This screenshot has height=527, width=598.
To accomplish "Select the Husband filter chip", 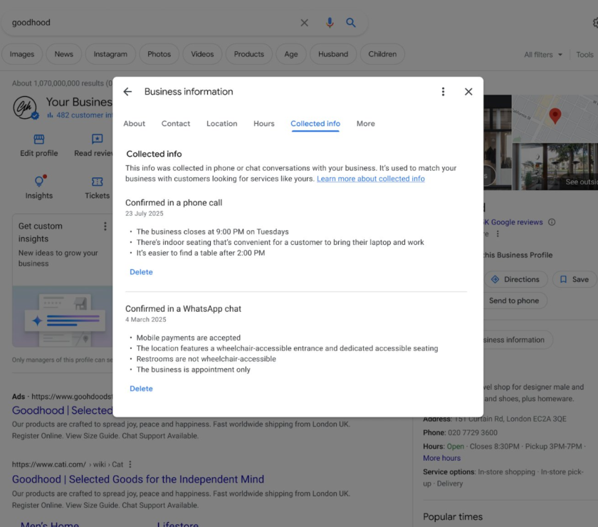I will click(333, 54).
